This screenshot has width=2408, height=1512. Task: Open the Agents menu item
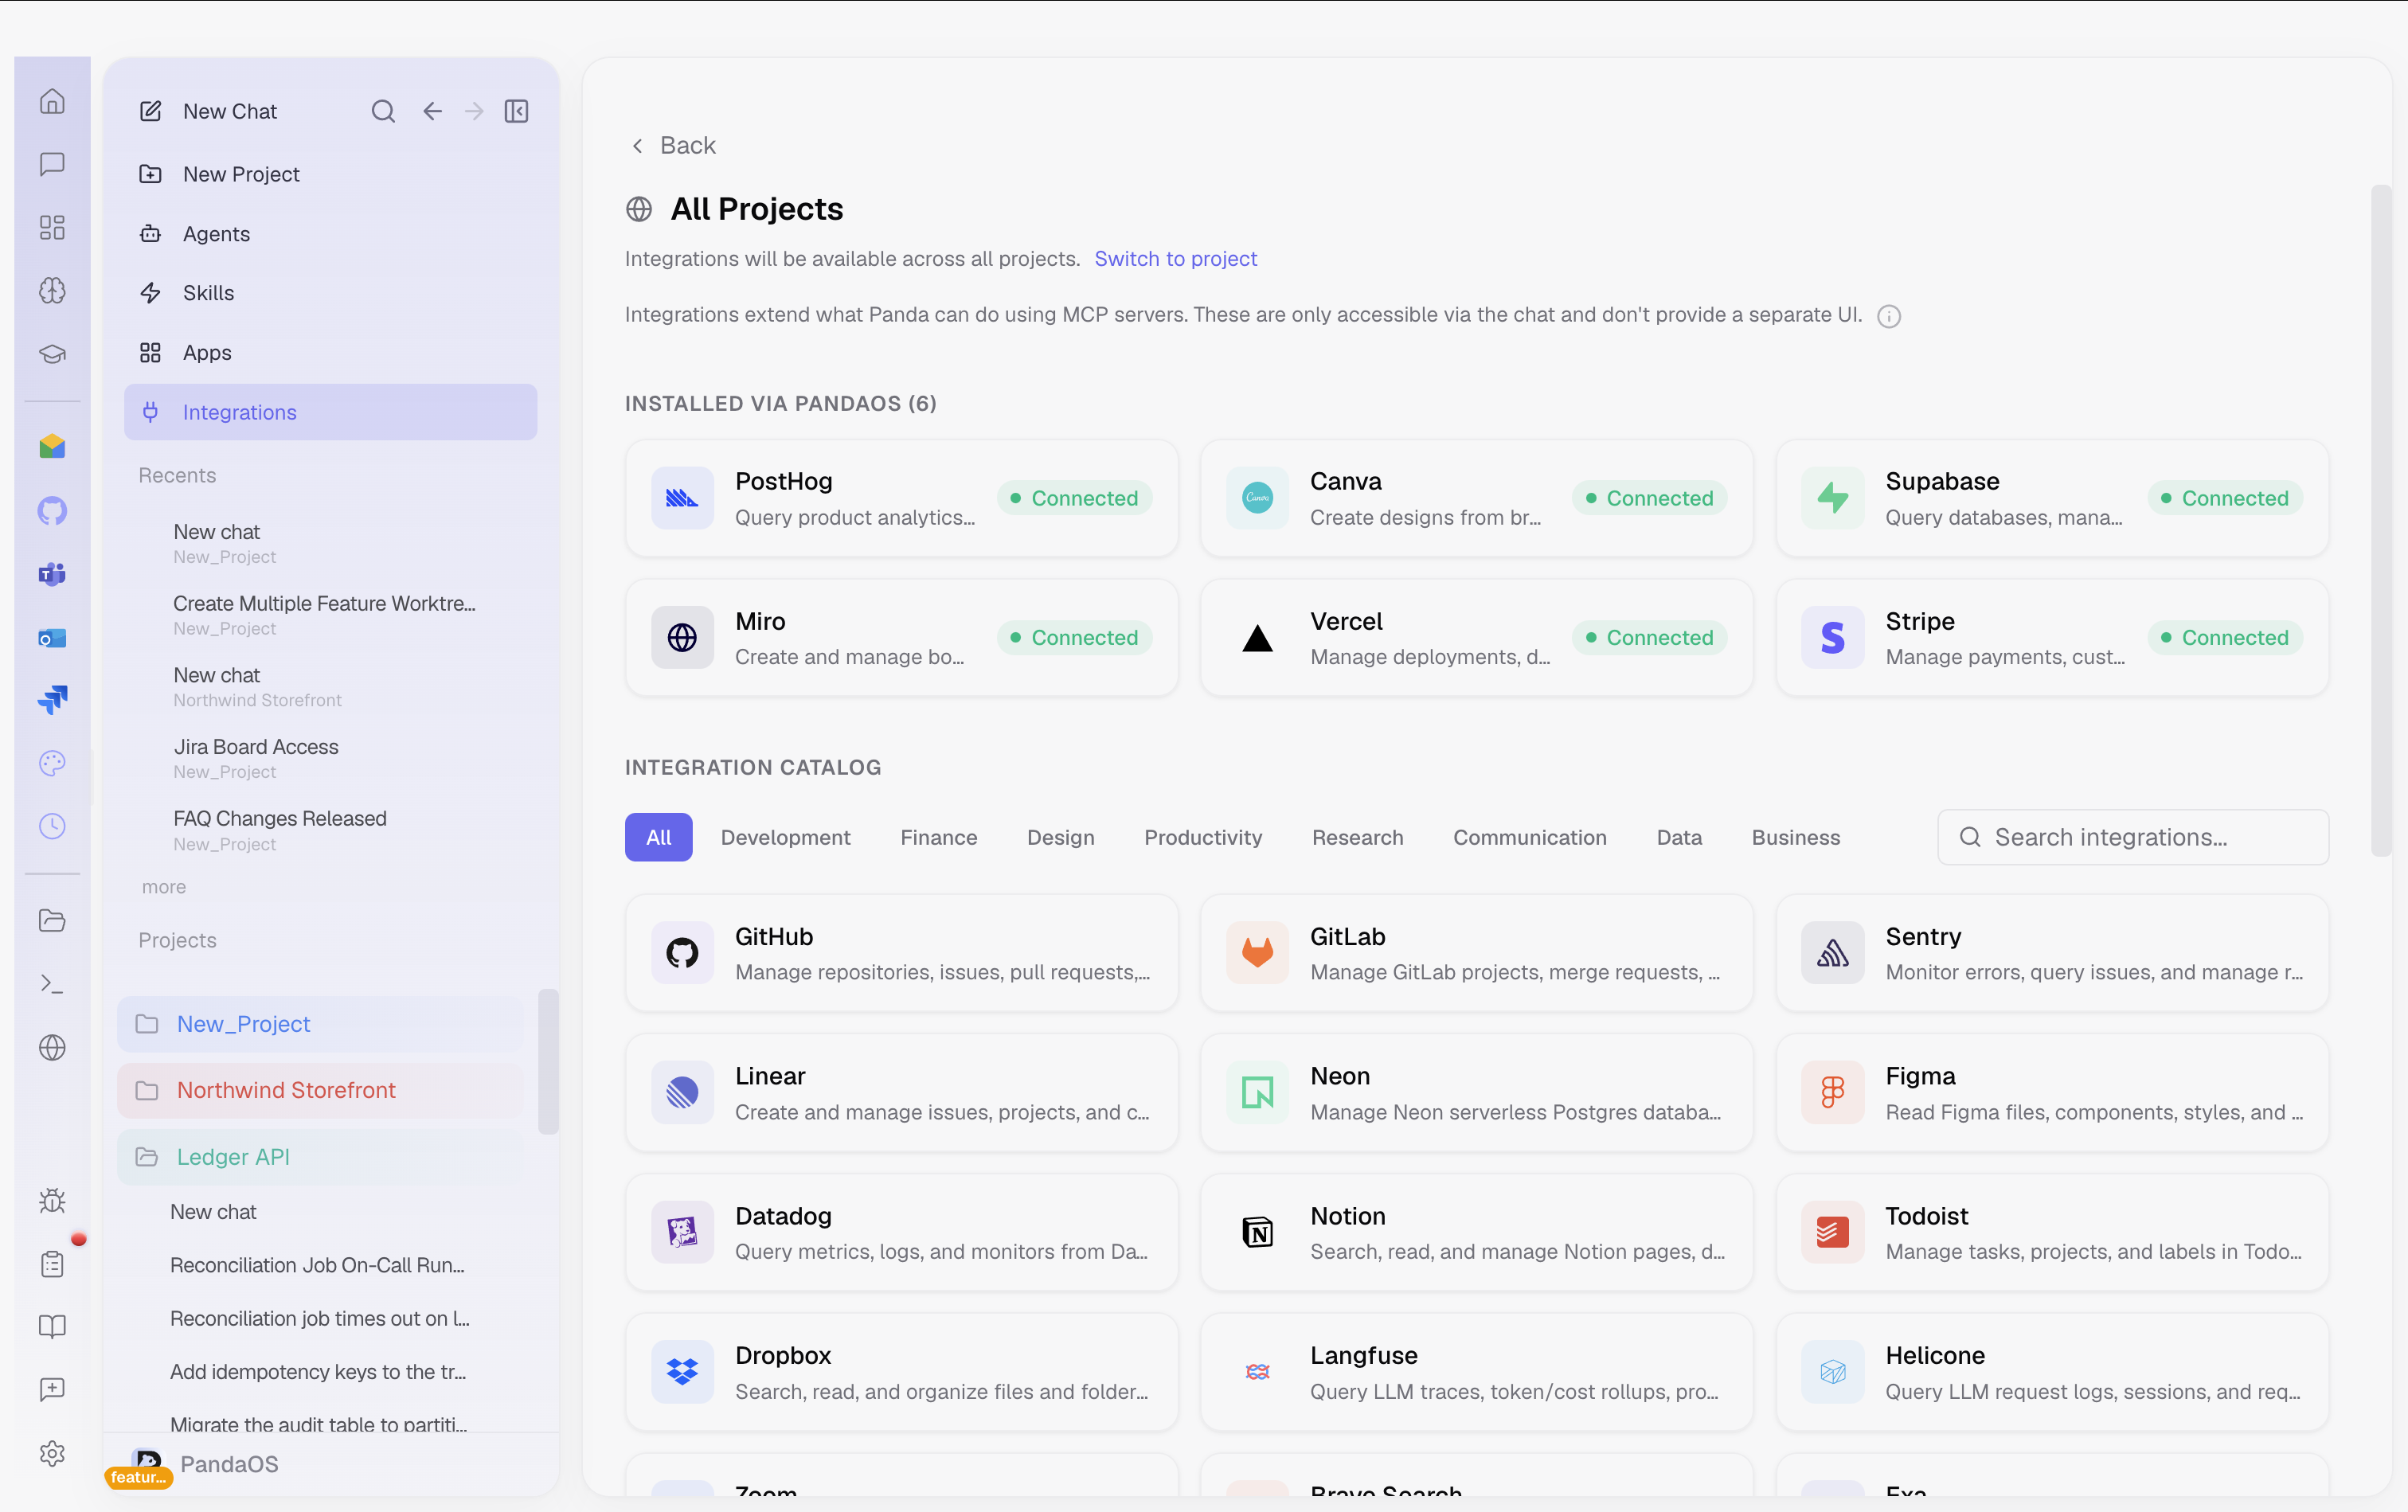(330, 234)
